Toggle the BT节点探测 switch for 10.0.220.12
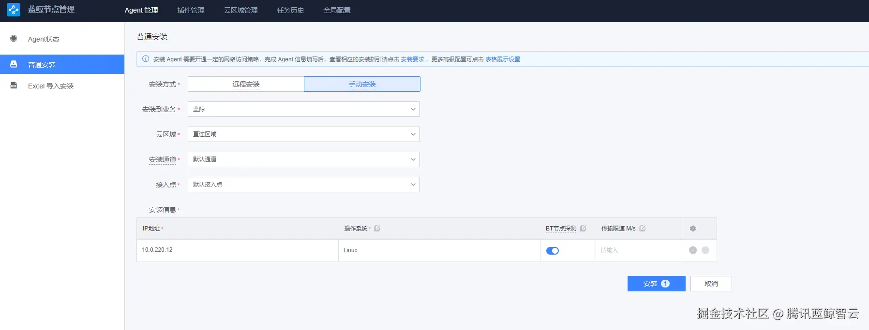Screen dimensions: 869x330 [553, 251]
